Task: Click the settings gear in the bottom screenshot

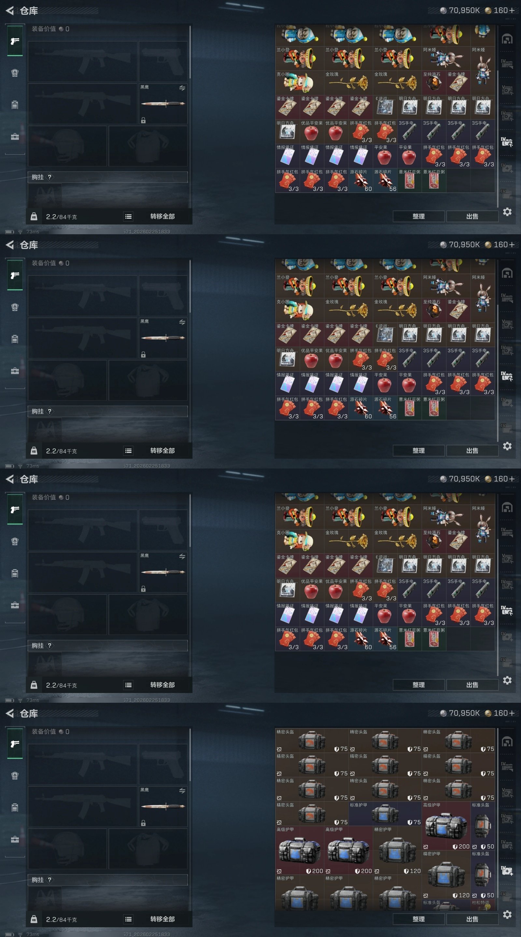Action: coord(507,915)
